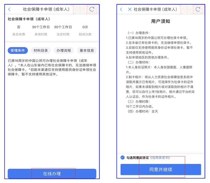Show the 基本信息 tab
This screenshot has height=183, width=210.
click(x=87, y=51)
